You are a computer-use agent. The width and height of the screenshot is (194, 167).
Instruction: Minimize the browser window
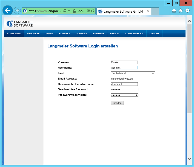coord(169,3)
